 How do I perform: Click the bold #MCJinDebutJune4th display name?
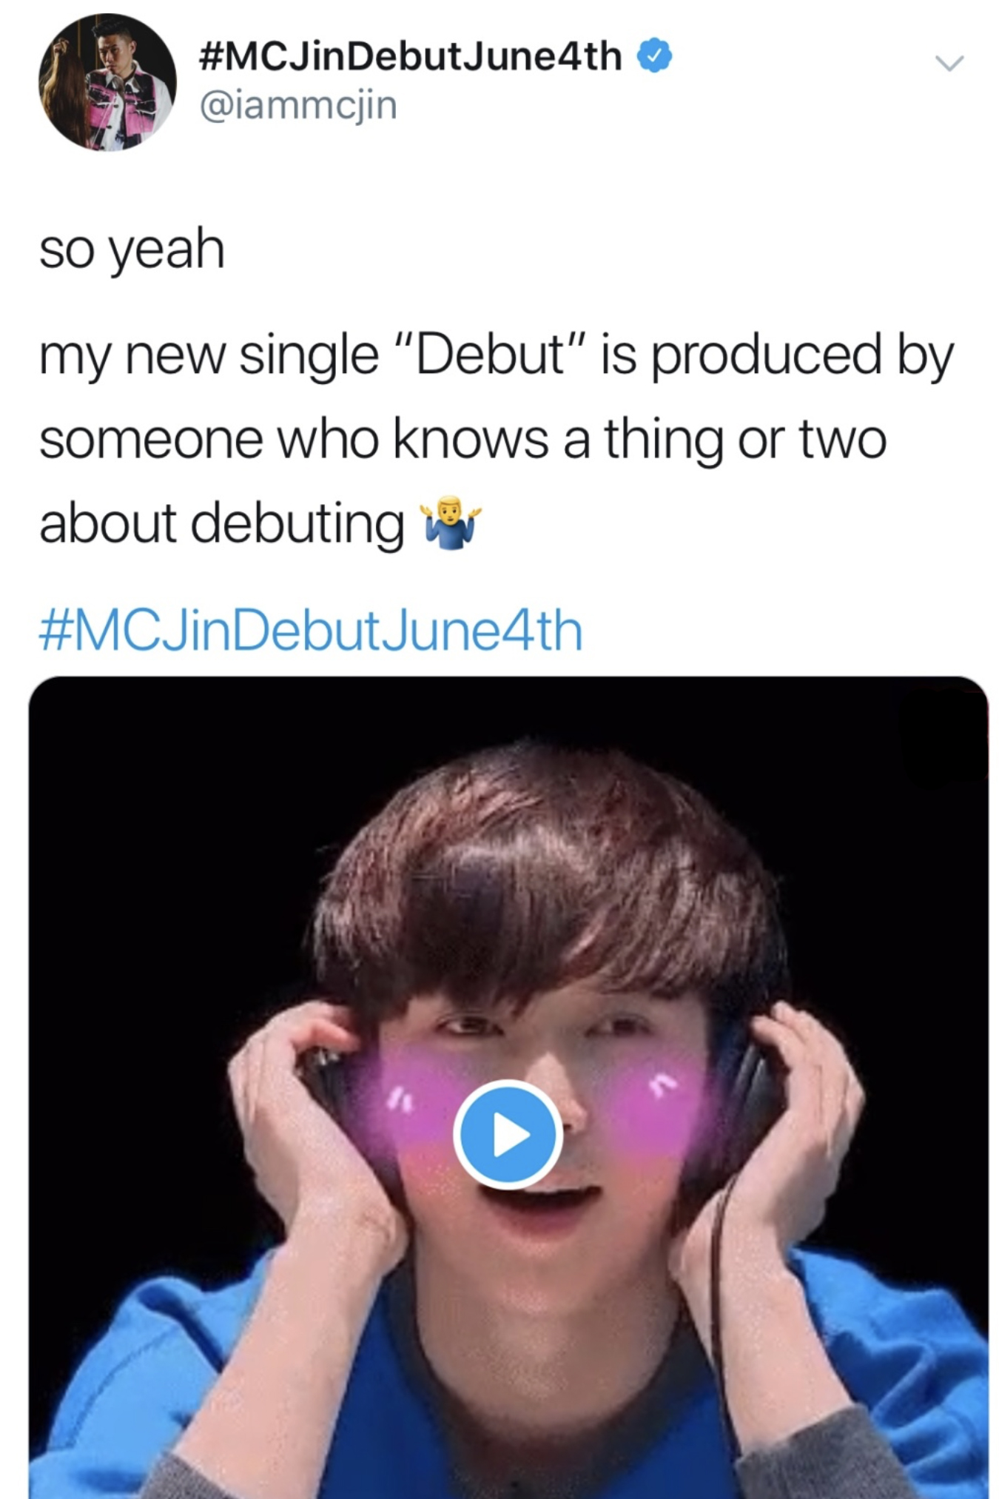pos(411,56)
